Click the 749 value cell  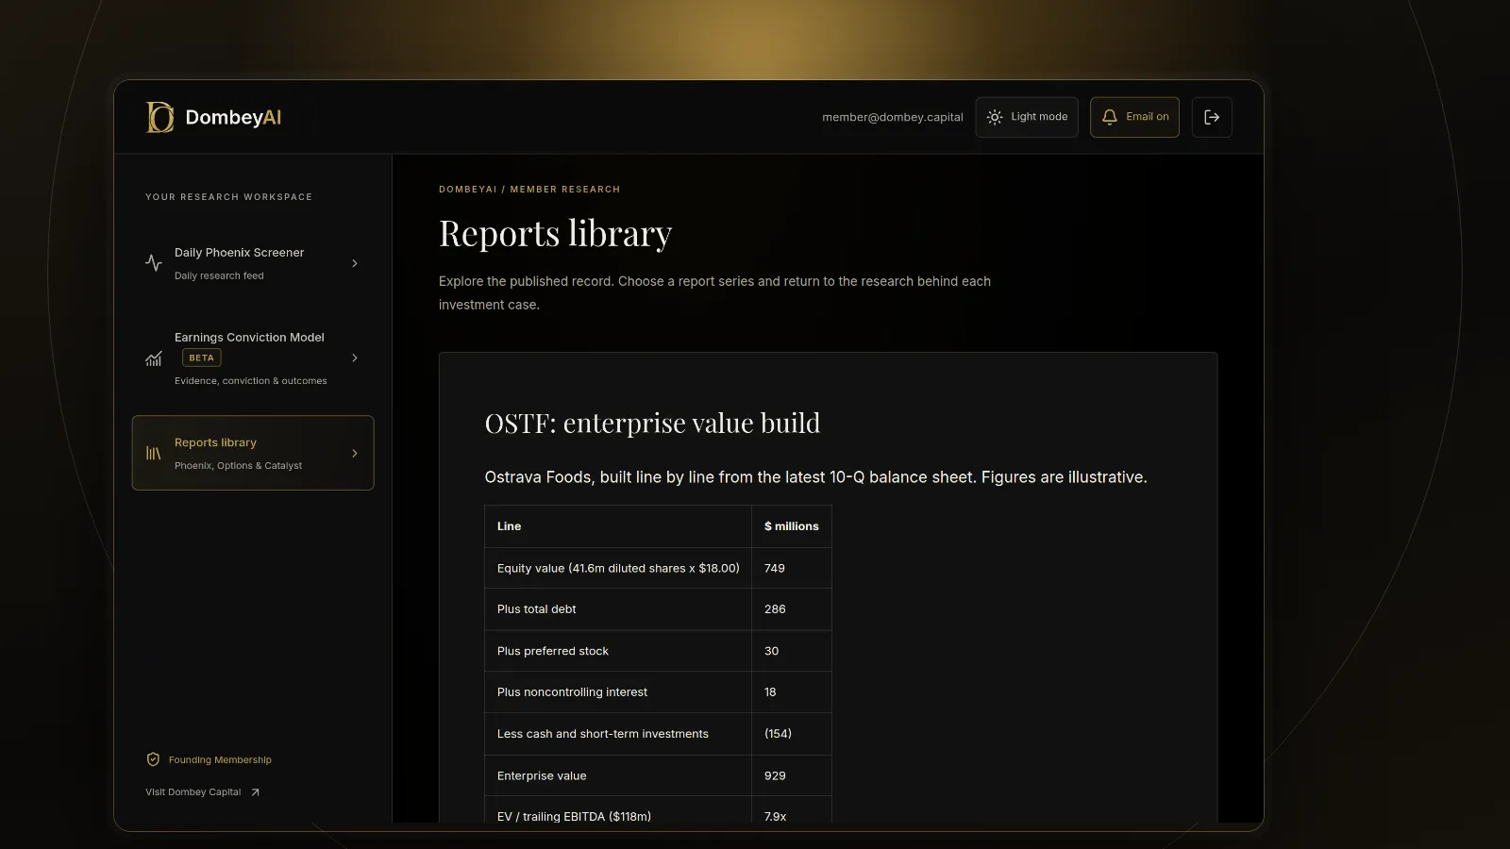coord(791,568)
